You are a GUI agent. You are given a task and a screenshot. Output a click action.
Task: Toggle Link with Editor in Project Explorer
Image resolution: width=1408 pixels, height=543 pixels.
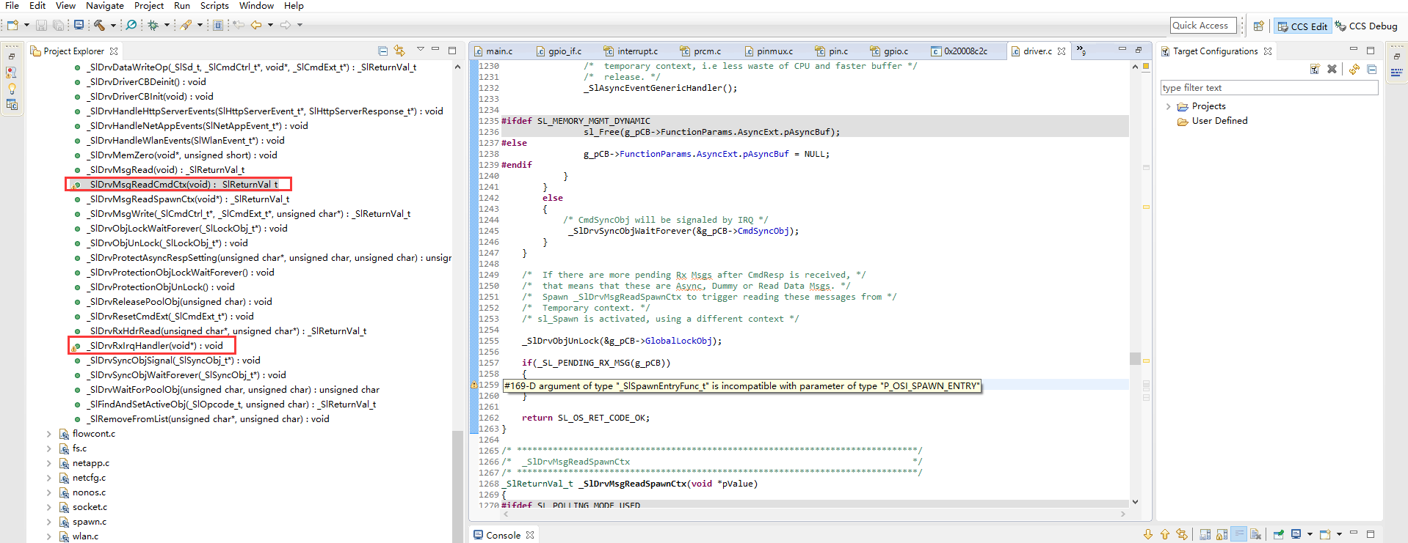399,51
